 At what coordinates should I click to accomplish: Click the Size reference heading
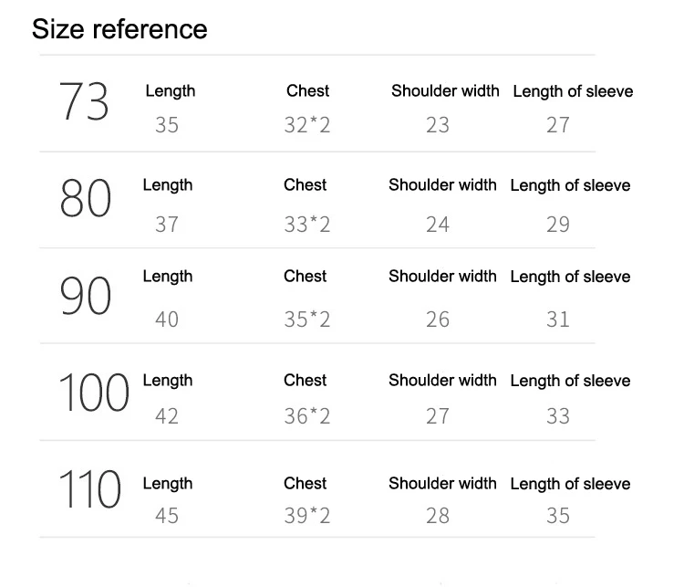tap(119, 30)
